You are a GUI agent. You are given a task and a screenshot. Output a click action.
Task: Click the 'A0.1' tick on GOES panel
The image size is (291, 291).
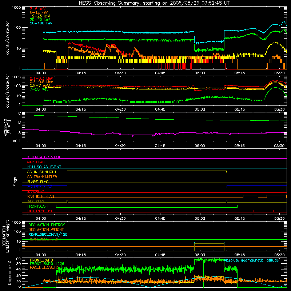click(x=17, y=141)
